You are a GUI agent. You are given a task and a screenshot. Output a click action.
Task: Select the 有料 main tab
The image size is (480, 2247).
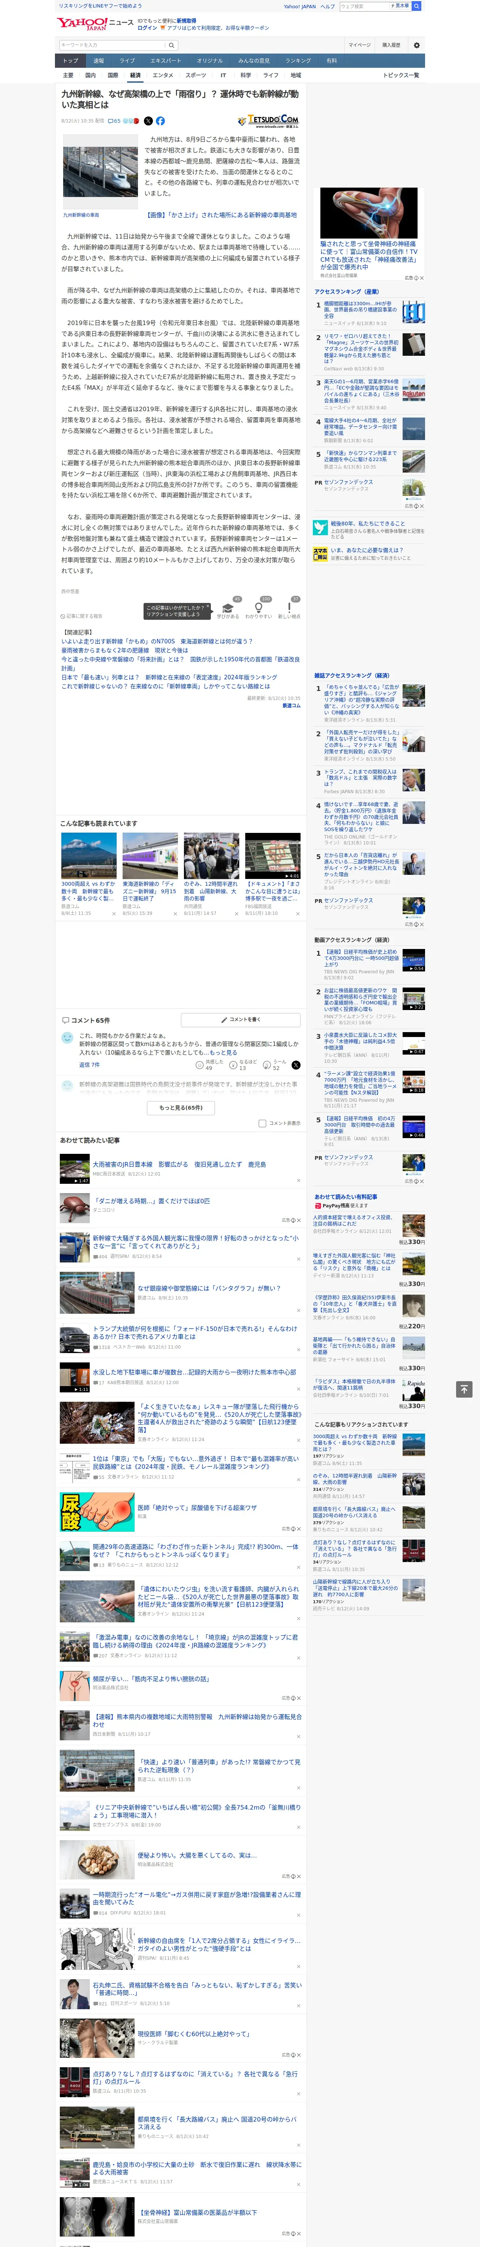tap(331, 61)
